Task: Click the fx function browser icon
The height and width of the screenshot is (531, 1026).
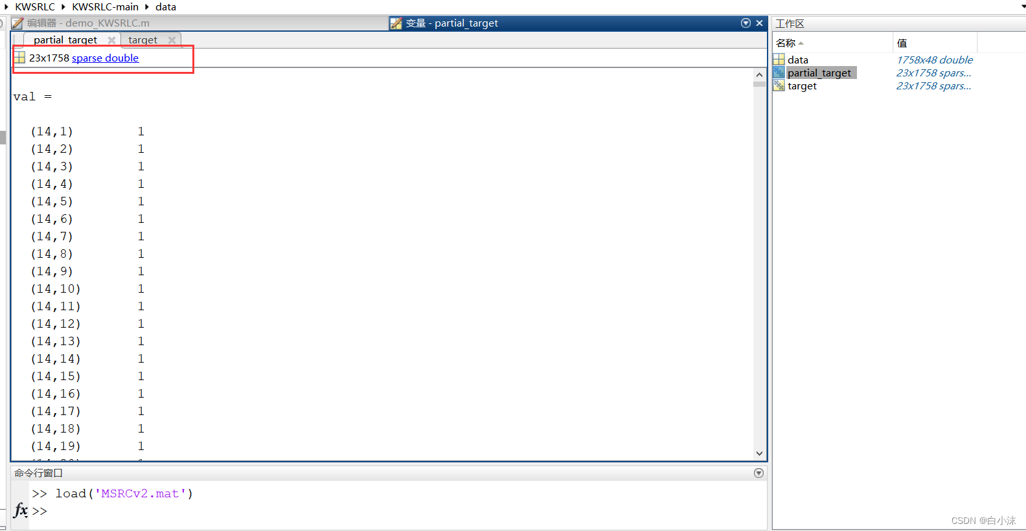Action: click(21, 510)
